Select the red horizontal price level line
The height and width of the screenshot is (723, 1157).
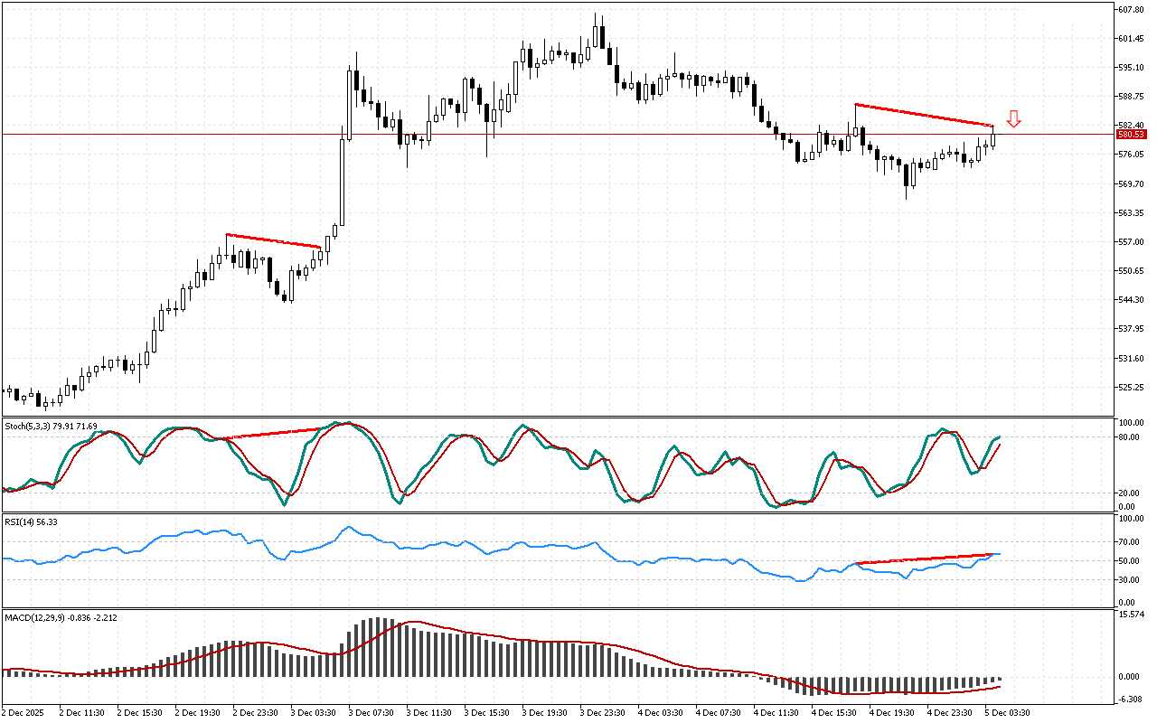(542, 134)
